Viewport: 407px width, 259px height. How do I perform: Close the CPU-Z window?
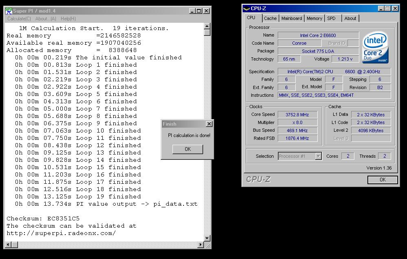click(395, 9)
